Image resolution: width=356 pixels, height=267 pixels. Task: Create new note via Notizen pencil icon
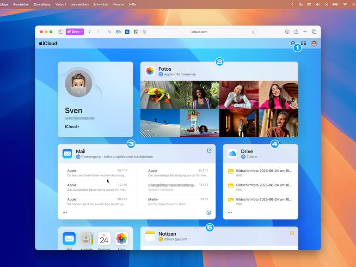coord(292,233)
